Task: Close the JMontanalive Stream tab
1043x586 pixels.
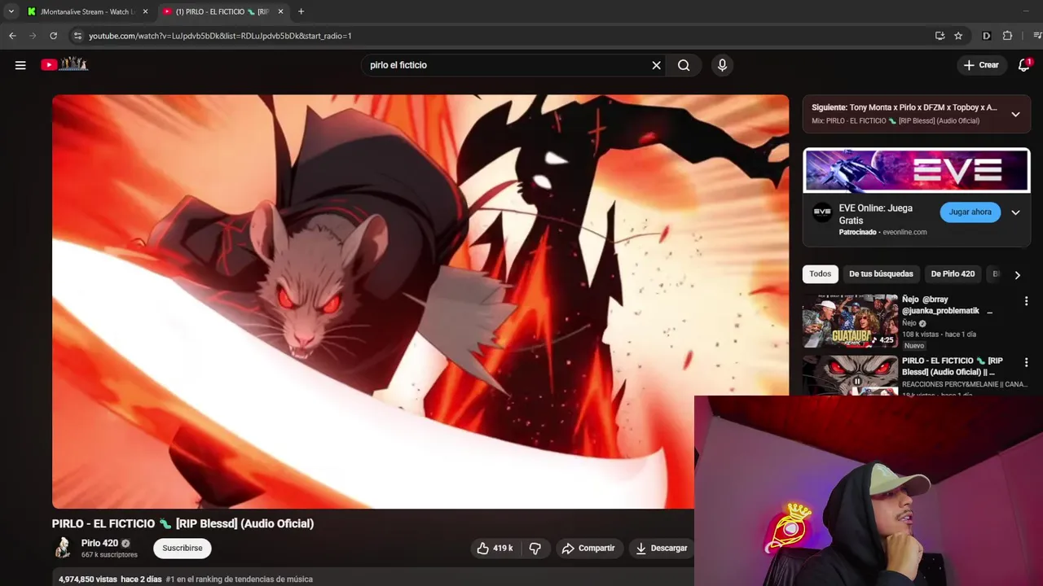Action: click(145, 11)
